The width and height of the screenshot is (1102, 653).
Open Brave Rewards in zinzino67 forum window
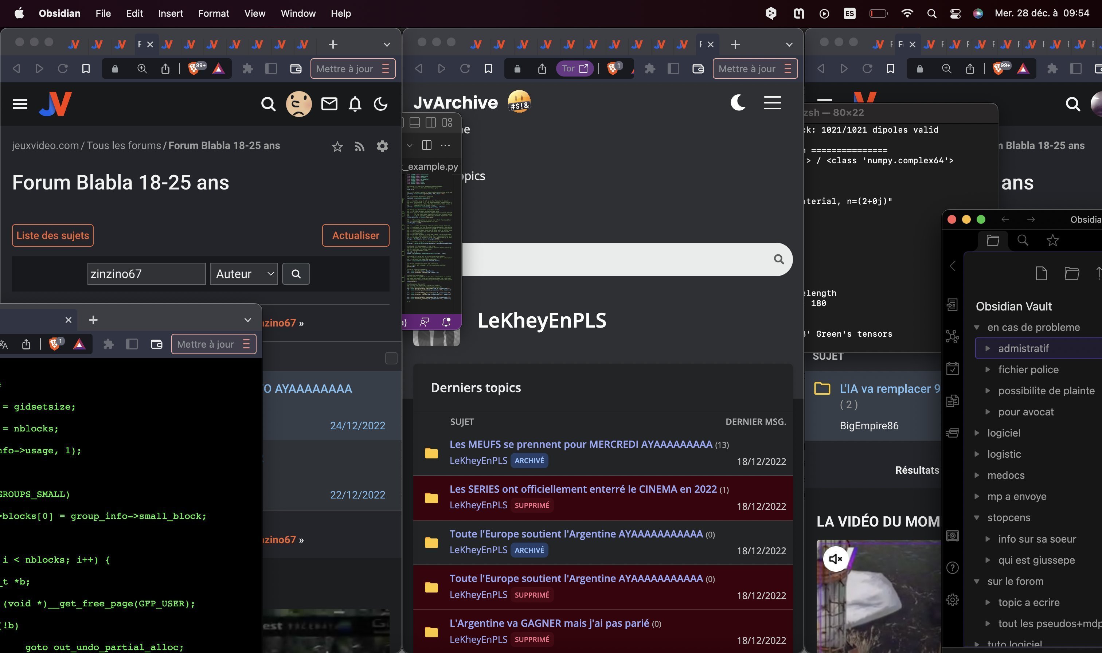[219, 69]
